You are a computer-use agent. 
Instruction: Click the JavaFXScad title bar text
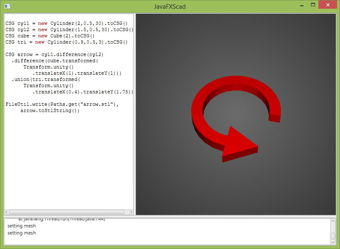click(170, 6)
